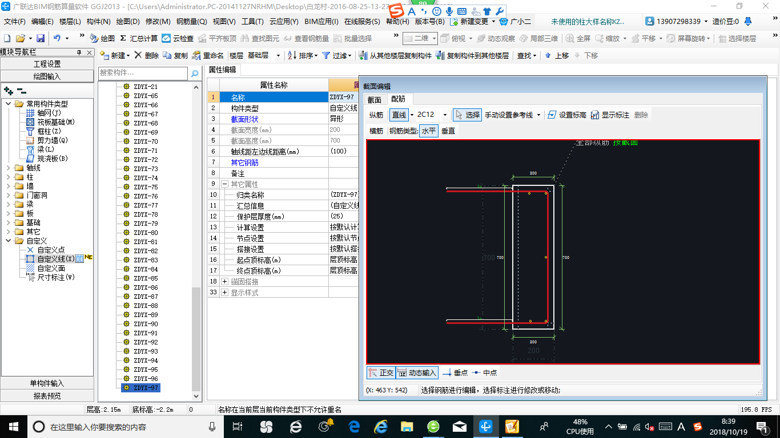Open the 钢筋量(Q) menu
Image resolution: width=780 pixels, height=438 pixels.
click(191, 22)
